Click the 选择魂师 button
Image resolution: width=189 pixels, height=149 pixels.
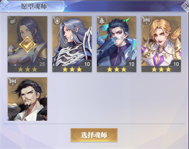(x=94, y=135)
